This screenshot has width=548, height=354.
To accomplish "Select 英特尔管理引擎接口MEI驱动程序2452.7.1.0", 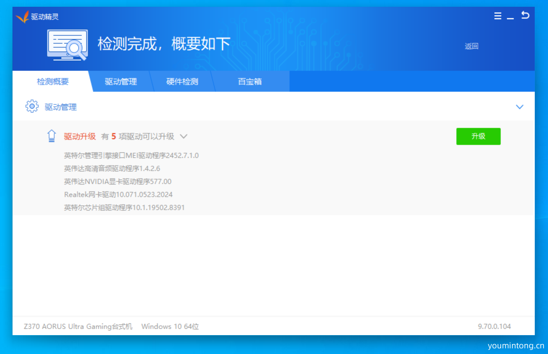I will 131,155.
